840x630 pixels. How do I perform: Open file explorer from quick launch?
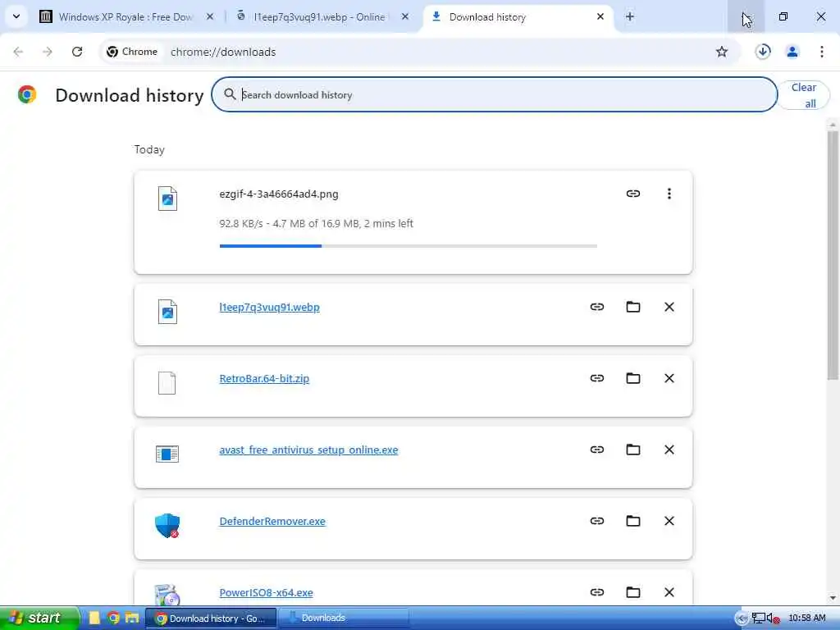(132, 618)
